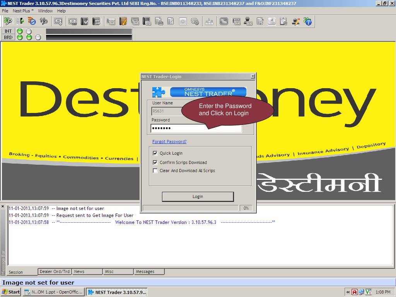Click the Forgot Password? link
This screenshot has width=396, height=297.
tap(169, 142)
